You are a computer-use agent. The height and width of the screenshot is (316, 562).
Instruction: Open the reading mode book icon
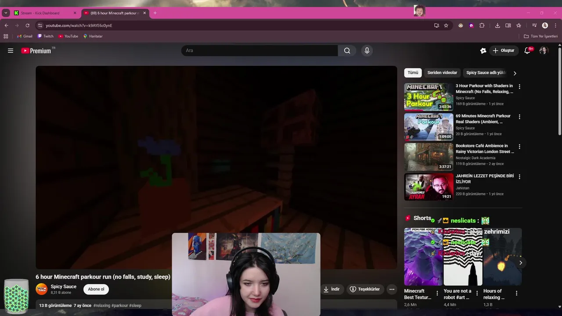pyautogui.click(x=508, y=25)
